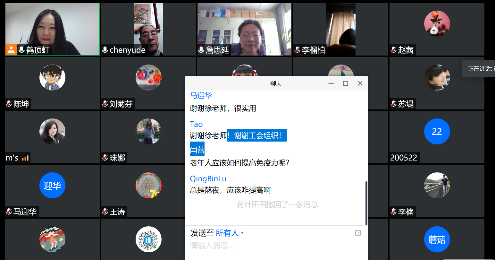495x260 pixels.
Task: Click the file send icon in chat
Action: point(358,233)
